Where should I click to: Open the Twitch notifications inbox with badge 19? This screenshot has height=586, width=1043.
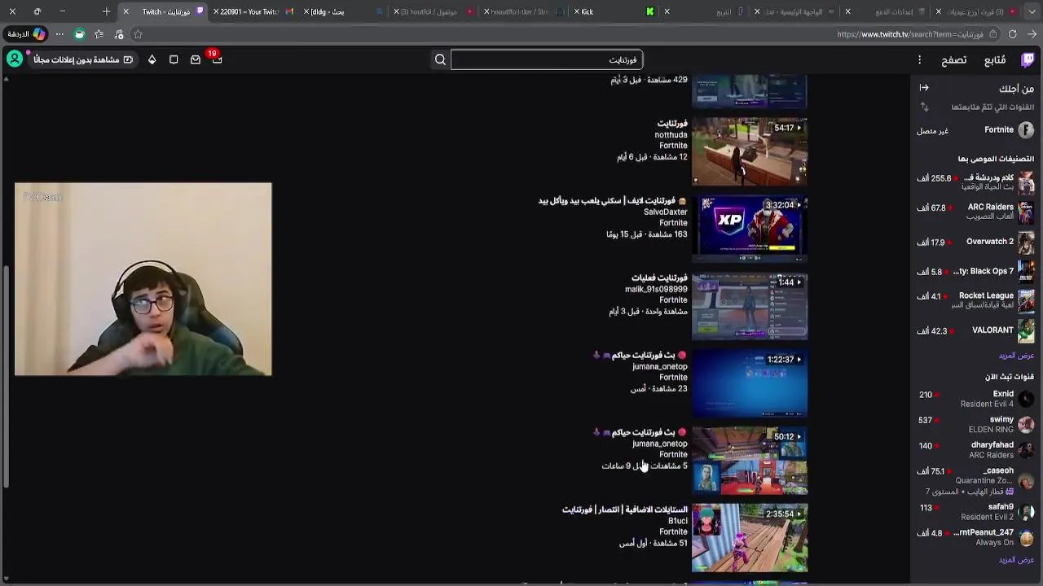pos(217,59)
